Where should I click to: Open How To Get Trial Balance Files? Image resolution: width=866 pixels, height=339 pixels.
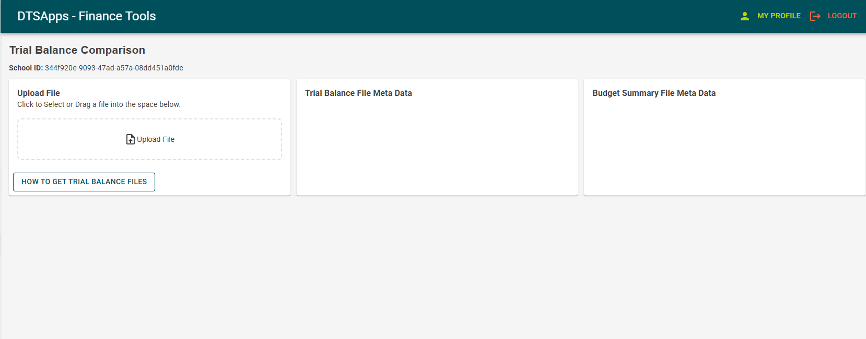tap(84, 182)
